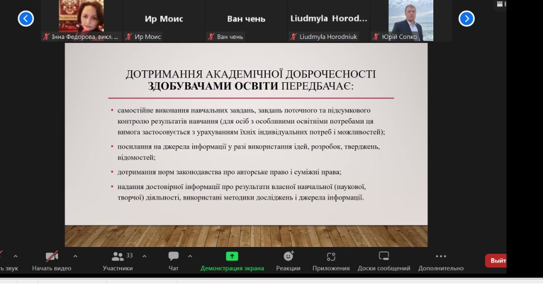This screenshot has width=543, height=284.
Task: Click the view layout icon at top right
Action: pyautogui.click(x=499, y=4)
